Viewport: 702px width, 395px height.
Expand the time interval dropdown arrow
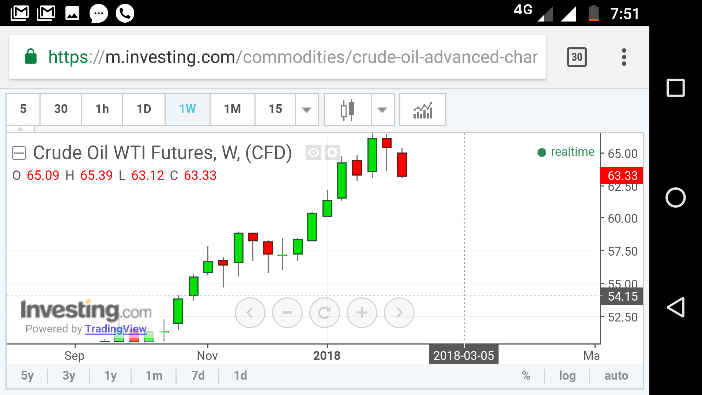[x=307, y=109]
